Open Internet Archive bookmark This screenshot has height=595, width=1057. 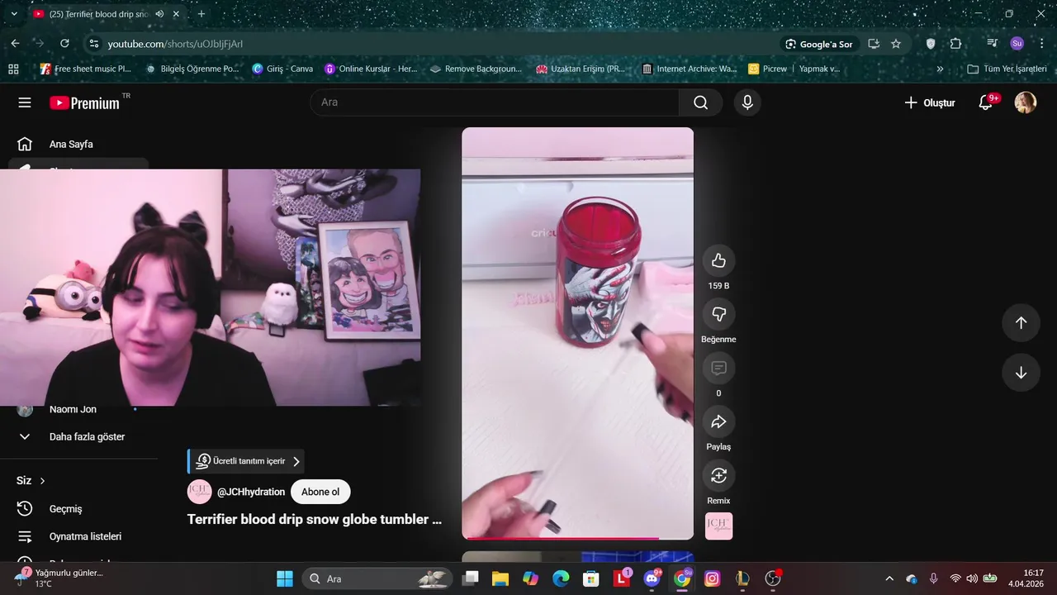[689, 69]
